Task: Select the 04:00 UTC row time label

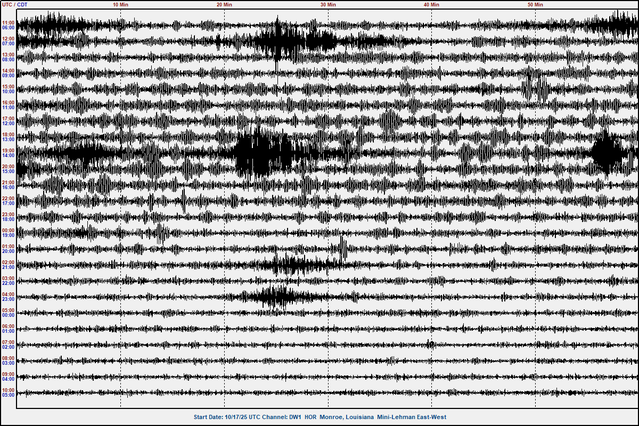Action: [x=9, y=294]
